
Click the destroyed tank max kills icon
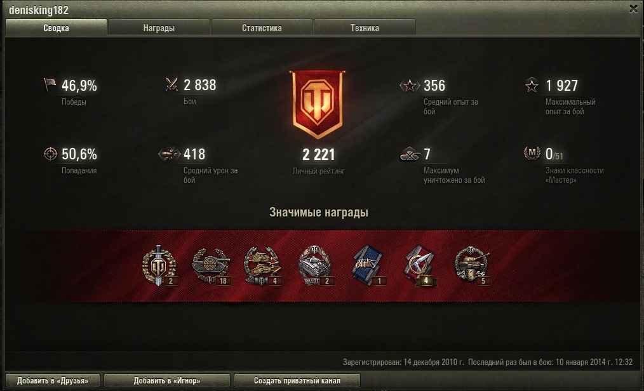pyautogui.click(x=410, y=154)
